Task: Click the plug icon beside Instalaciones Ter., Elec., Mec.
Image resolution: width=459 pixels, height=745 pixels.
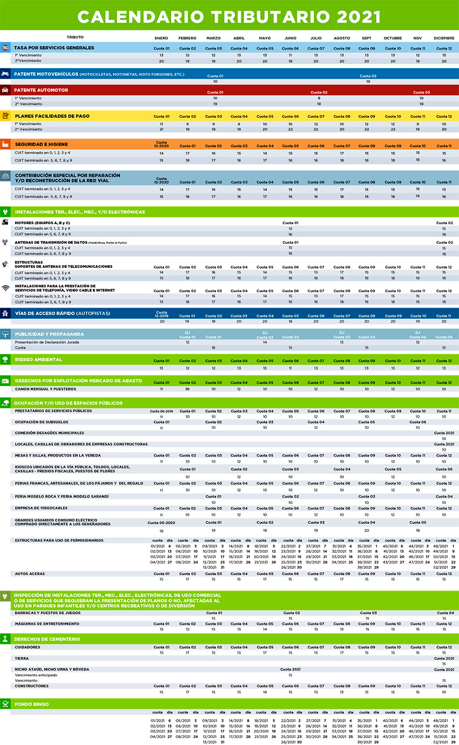Action: click(5, 212)
